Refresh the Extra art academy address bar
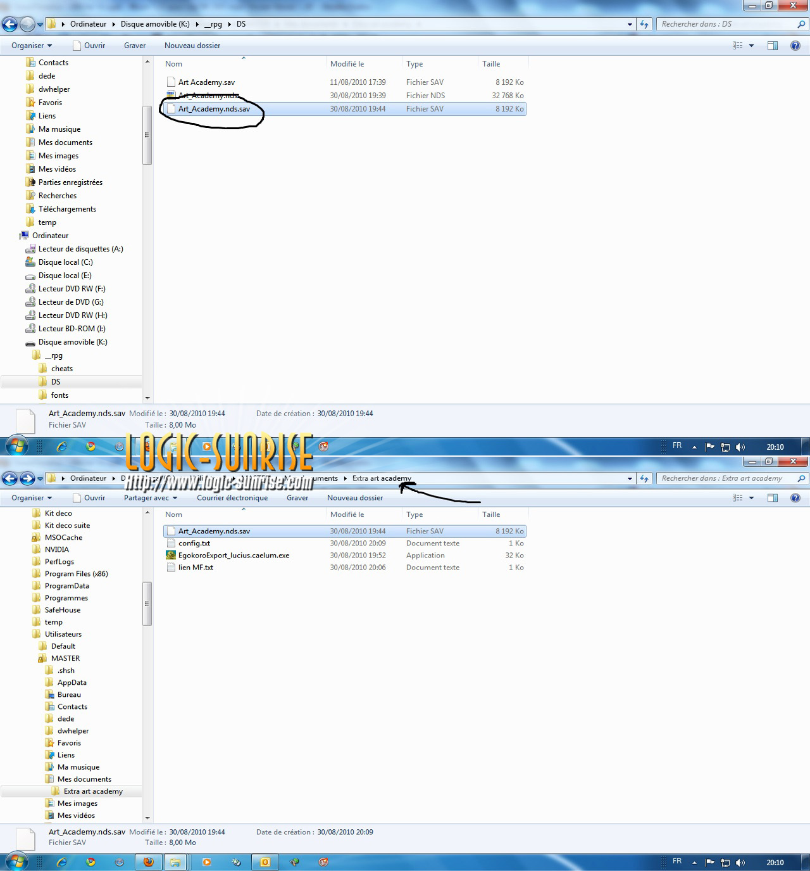The width and height of the screenshot is (810, 871). [x=644, y=479]
